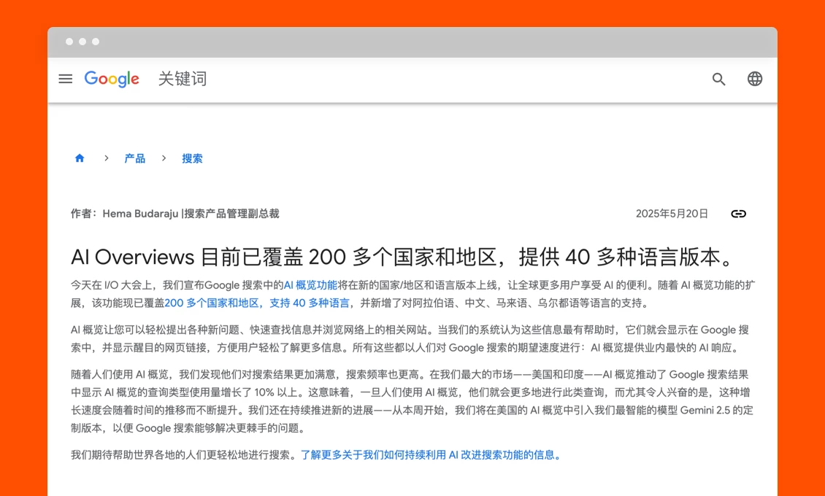825x496 pixels.
Task: Navigate to the 产品 breadcrumb
Action: (134, 158)
